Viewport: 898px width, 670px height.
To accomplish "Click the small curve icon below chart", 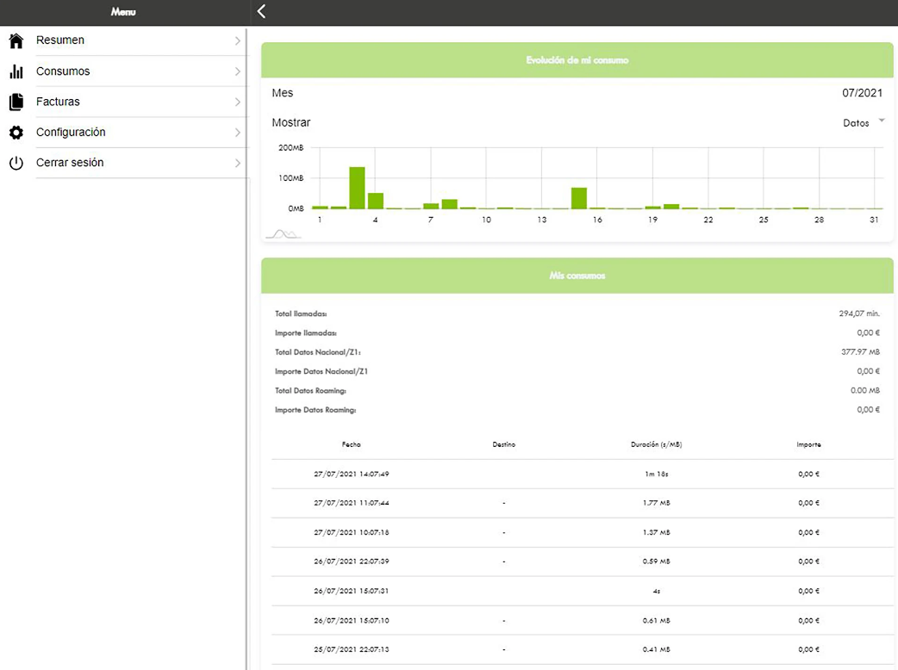I will [284, 234].
